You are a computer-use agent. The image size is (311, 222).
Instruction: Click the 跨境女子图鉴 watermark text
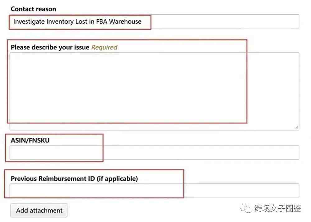[278, 208]
